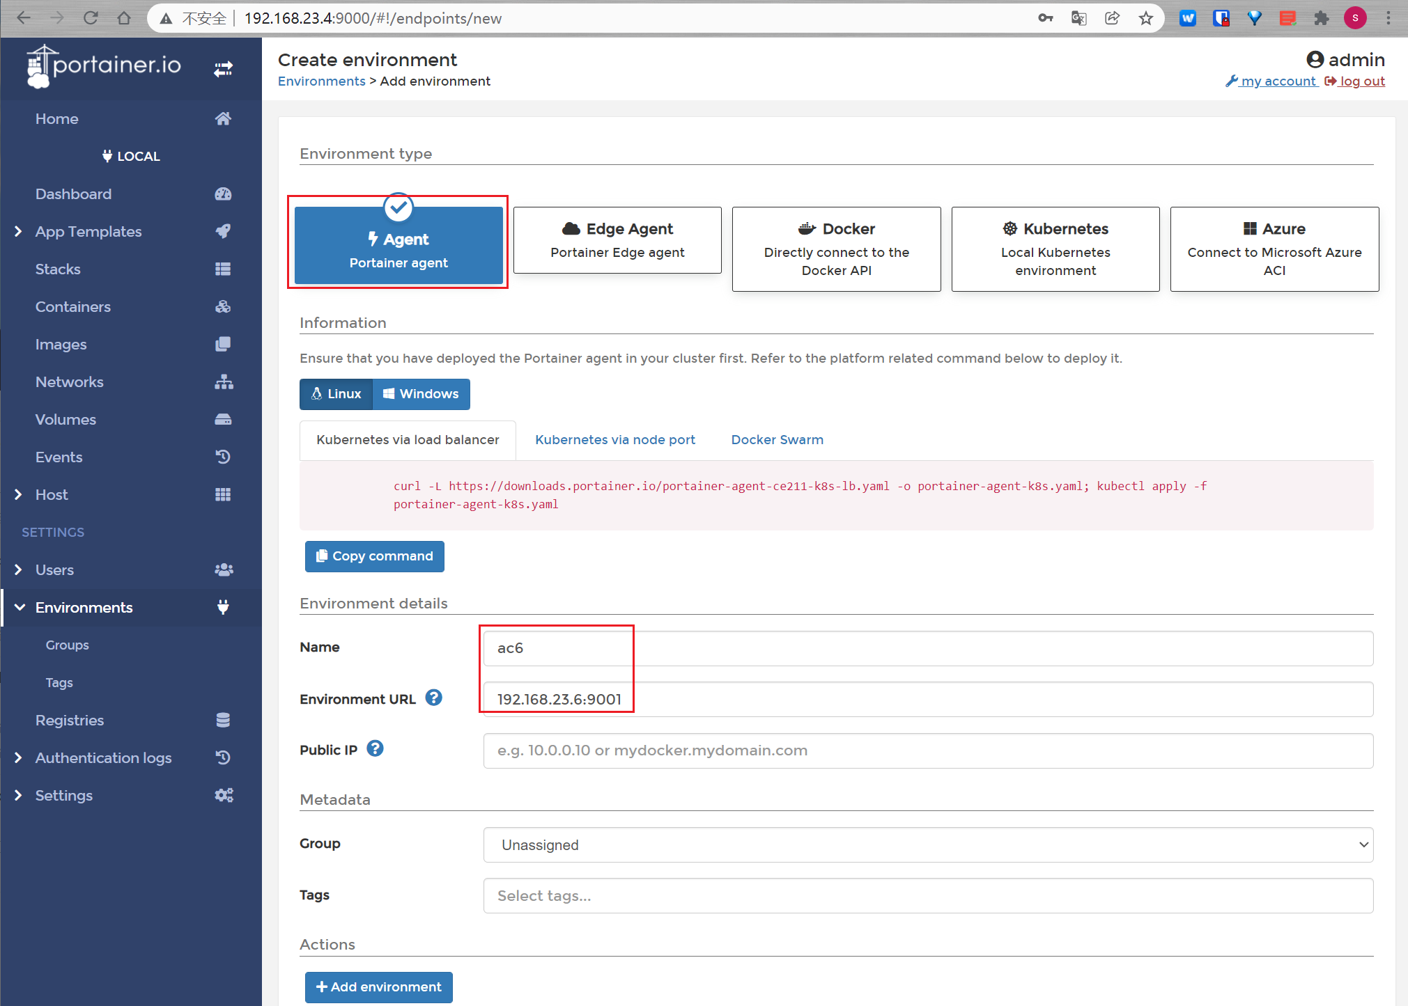Switch platform to Windows

tap(421, 394)
